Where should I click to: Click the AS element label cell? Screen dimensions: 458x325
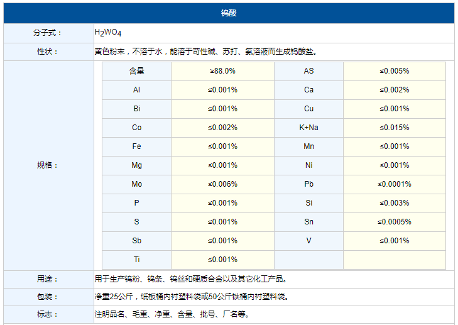click(308, 71)
